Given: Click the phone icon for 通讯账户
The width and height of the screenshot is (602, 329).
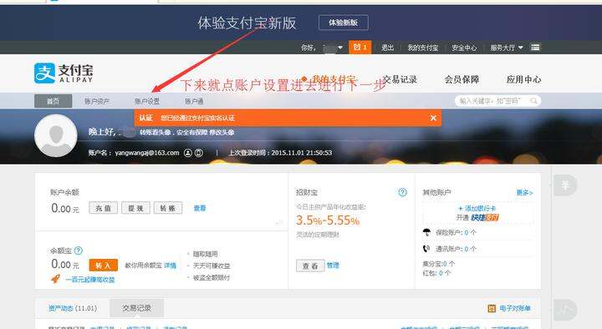Looking at the screenshot, I should point(426,249).
